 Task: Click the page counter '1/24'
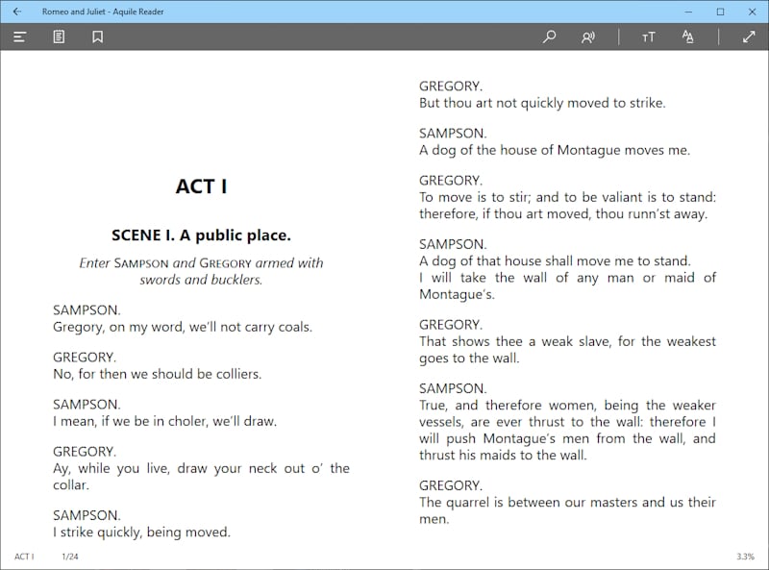(x=69, y=557)
